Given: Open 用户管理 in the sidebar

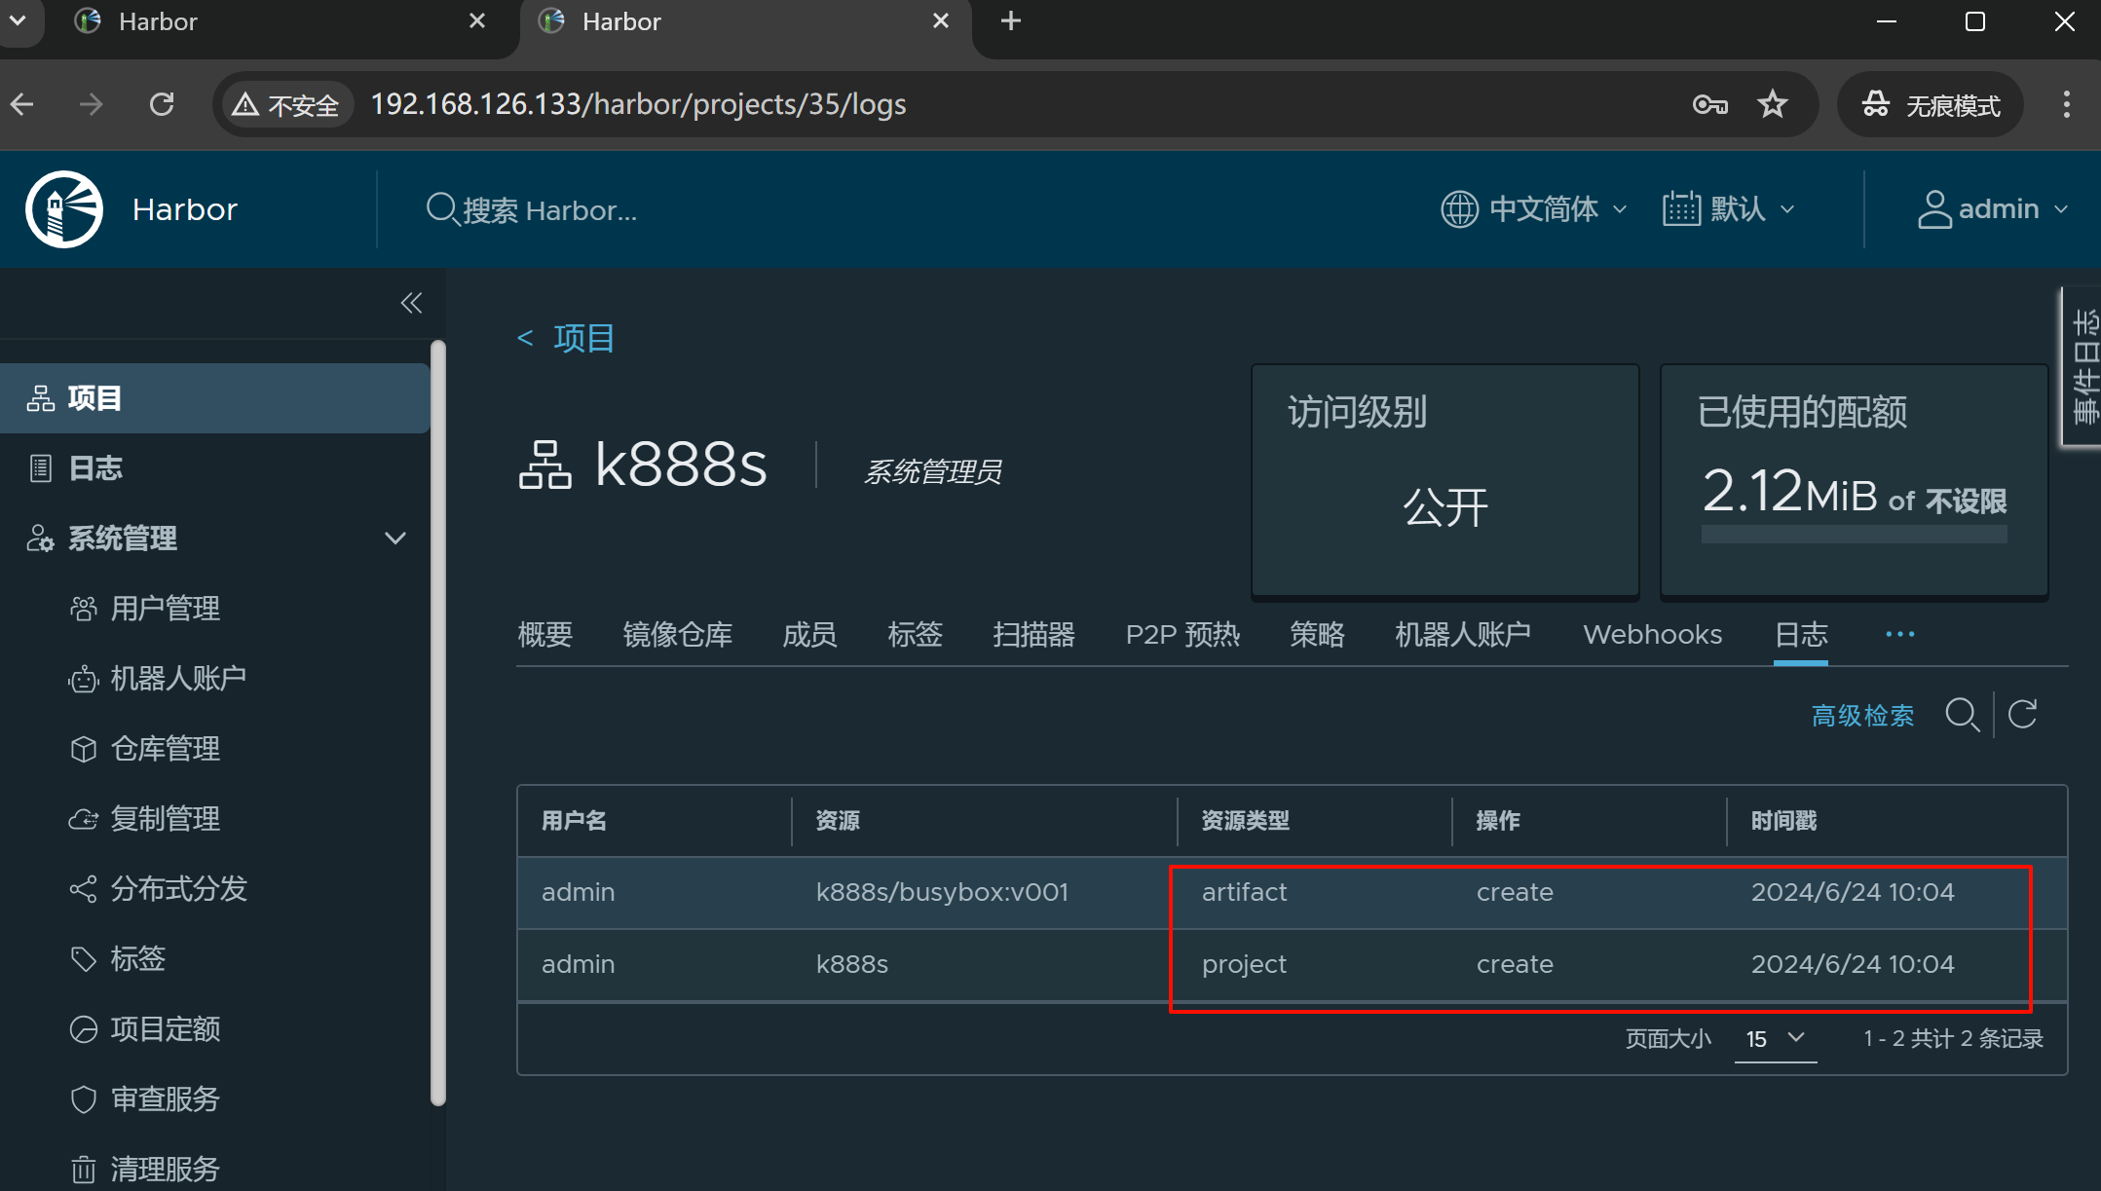Looking at the screenshot, I should point(165,609).
